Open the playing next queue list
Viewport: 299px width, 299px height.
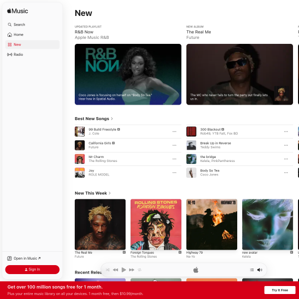click(x=252, y=270)
